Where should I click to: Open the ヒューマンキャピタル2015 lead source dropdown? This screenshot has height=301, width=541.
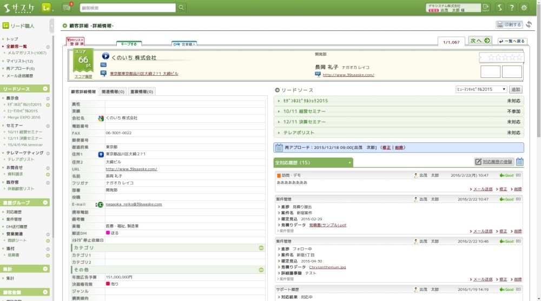click(x=481, y=89)
